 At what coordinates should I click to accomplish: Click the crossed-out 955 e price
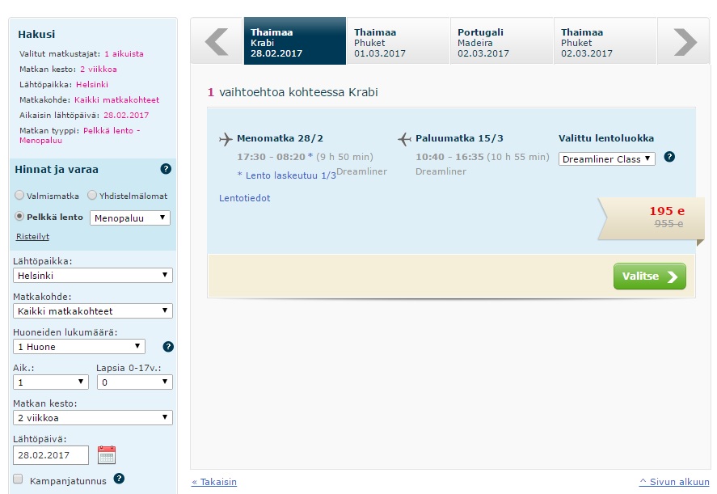[668, 224]
